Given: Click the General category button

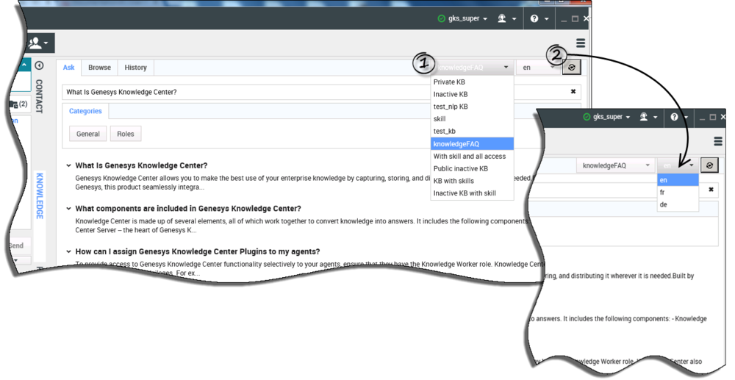Looking at the screenshot, I should (88, 134).
